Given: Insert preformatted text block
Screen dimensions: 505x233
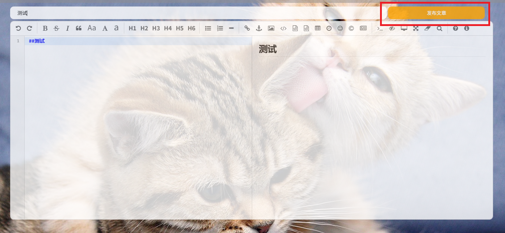Looking at the screenshot, I should point(295,28).
